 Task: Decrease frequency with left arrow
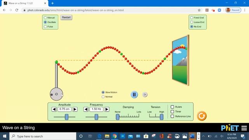86,109
